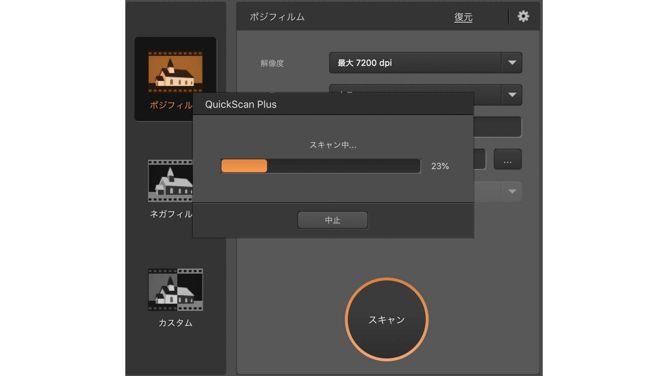Viewport: 668px width, 376px height.
Task: Expand the dropdown below the resolution setting
Action: pyautogui.click(x=512, y=95)
